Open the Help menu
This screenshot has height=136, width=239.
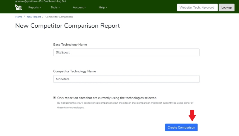click(x=103, y=7)
